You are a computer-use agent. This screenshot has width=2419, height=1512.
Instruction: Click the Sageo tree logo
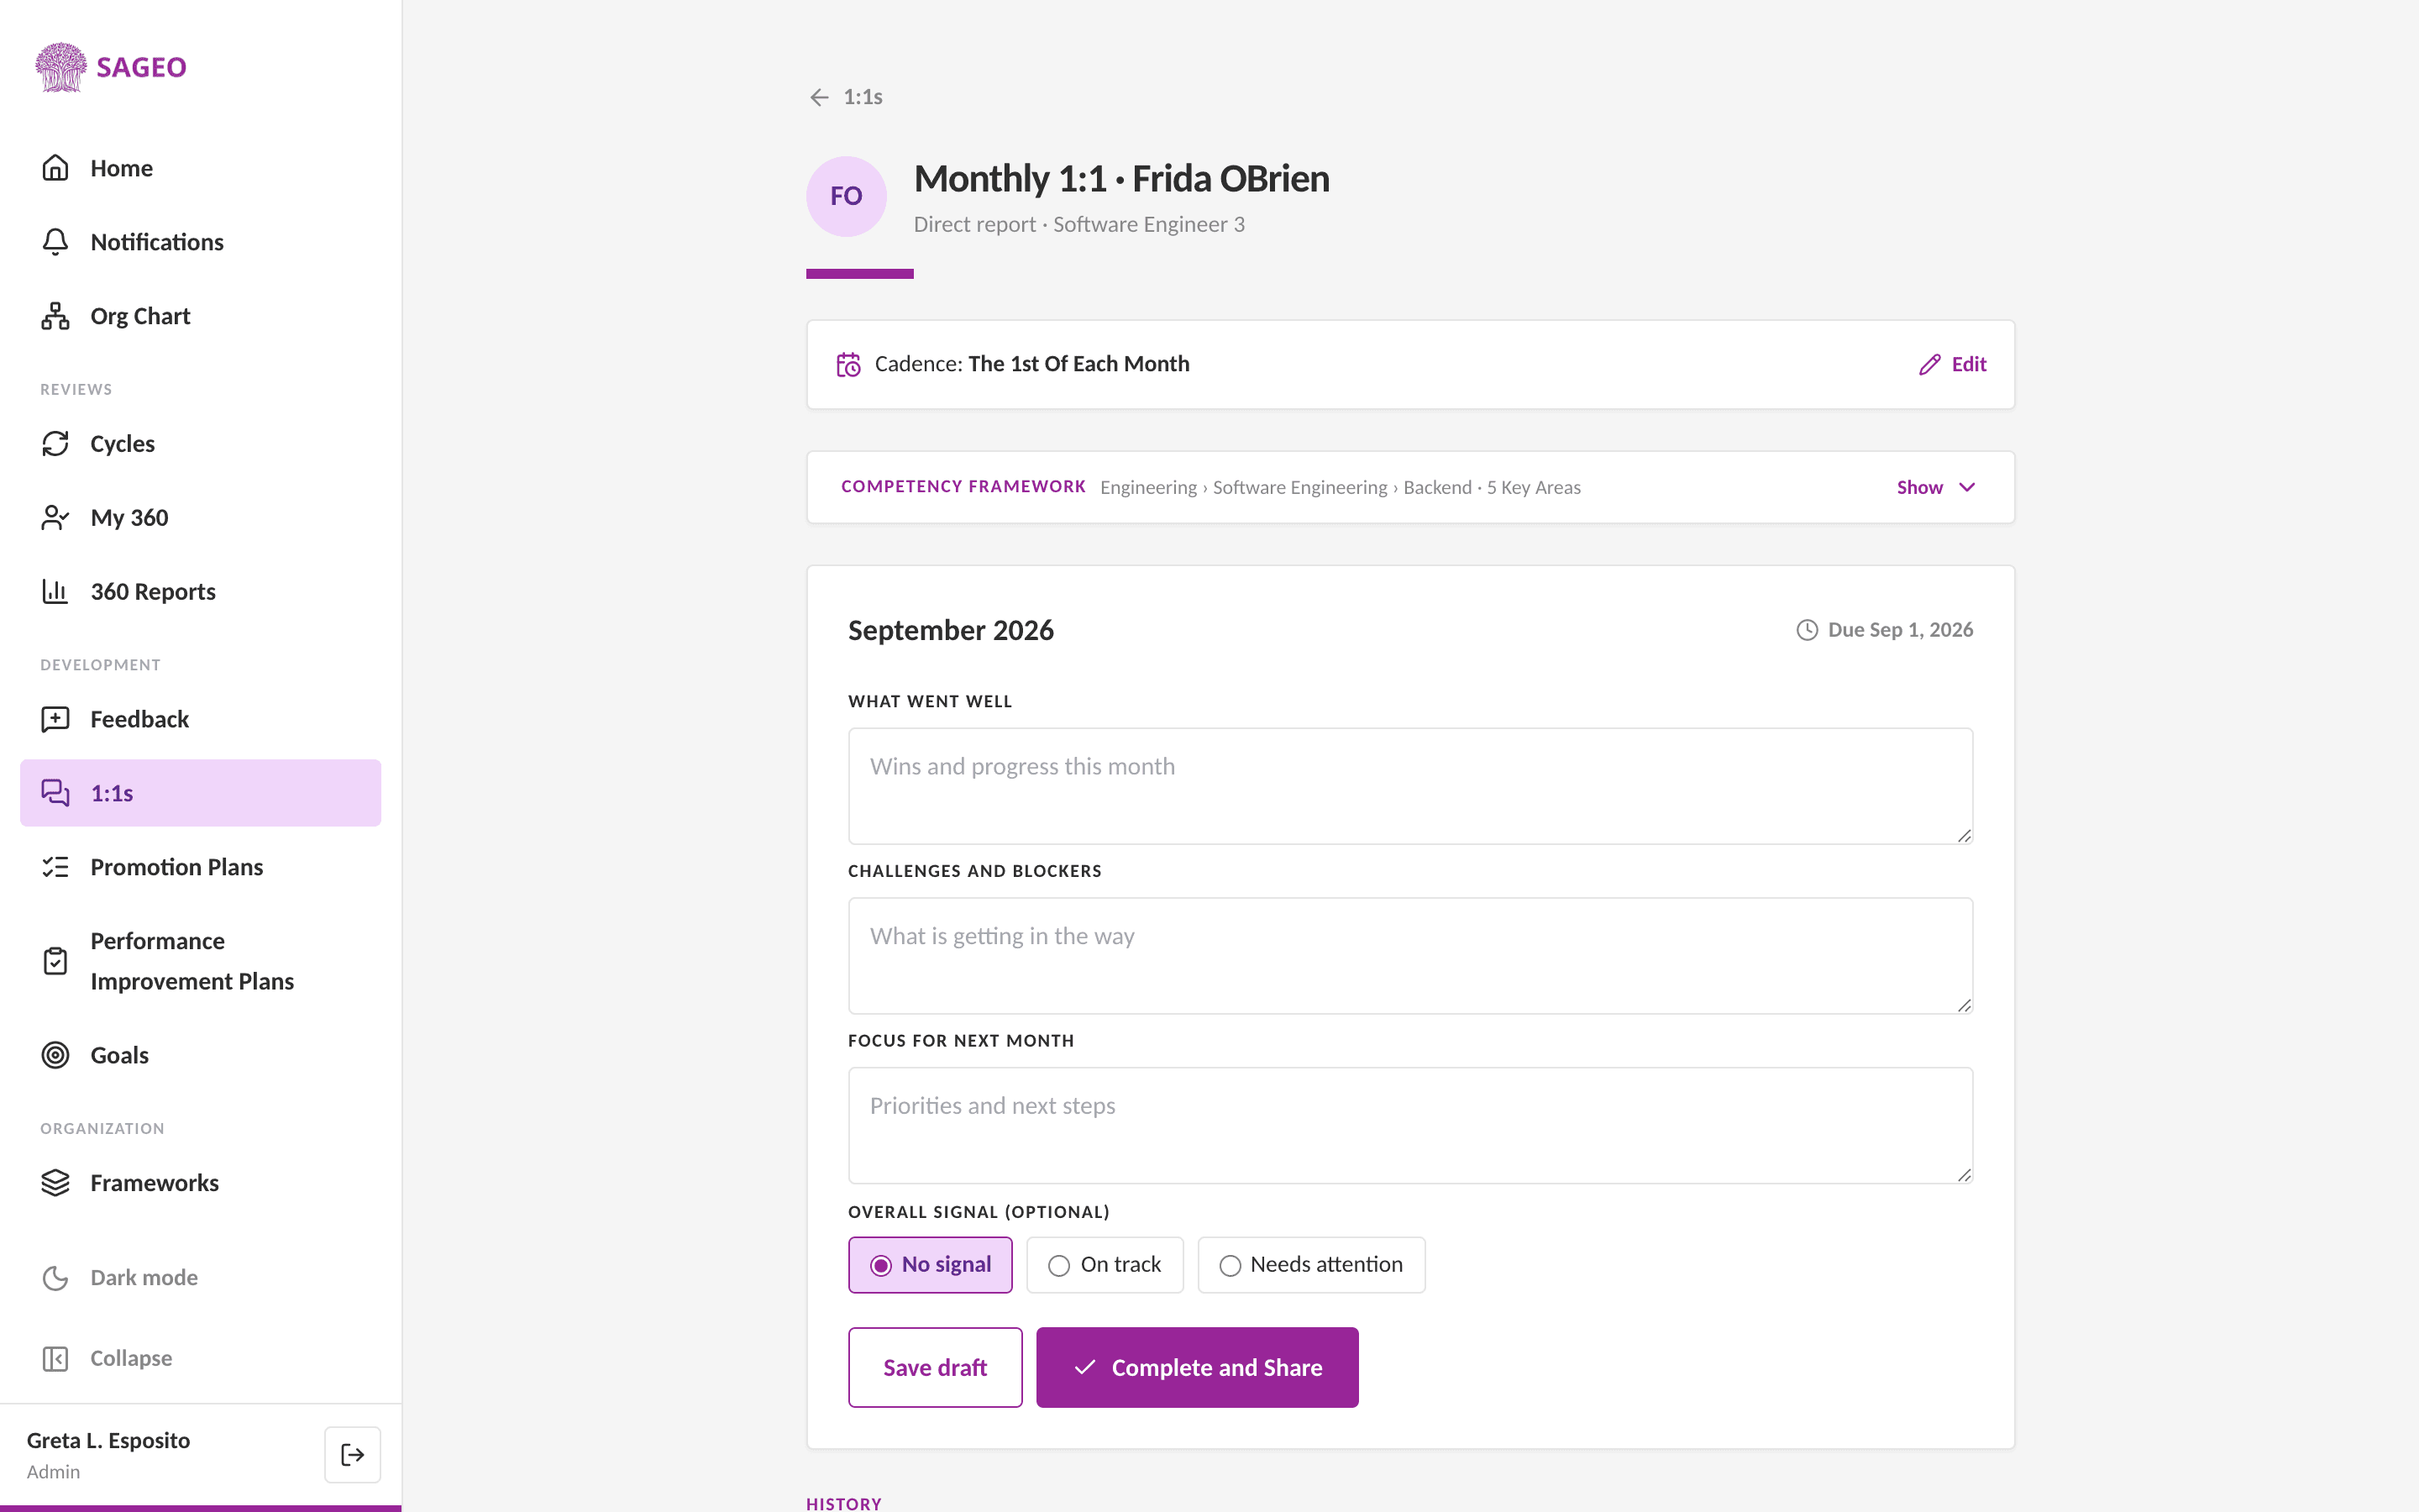(x=61, y=67)
